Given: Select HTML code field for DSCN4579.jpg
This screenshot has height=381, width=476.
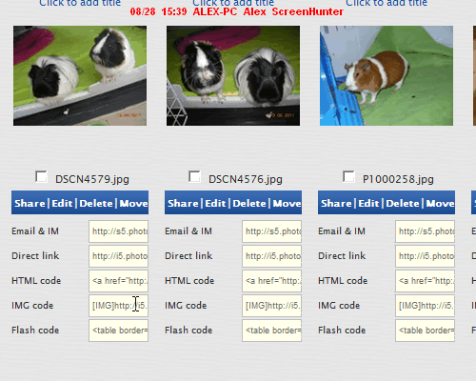Looking at the screenshot, I should [x=119, y=281].
